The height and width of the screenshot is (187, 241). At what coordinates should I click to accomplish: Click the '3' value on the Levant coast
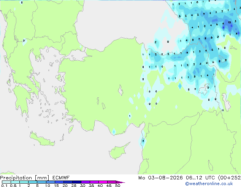pyautogui.click(x=143, y=141)
